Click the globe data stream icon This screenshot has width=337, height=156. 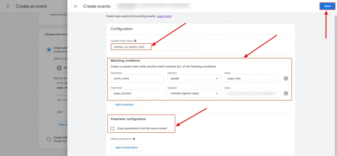click(x=59, y=68)
